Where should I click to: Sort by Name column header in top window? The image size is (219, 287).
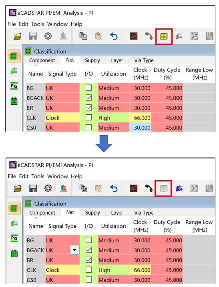pos(36,74)
